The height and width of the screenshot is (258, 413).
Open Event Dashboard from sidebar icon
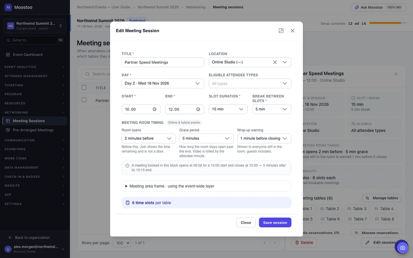click(8, 55)
